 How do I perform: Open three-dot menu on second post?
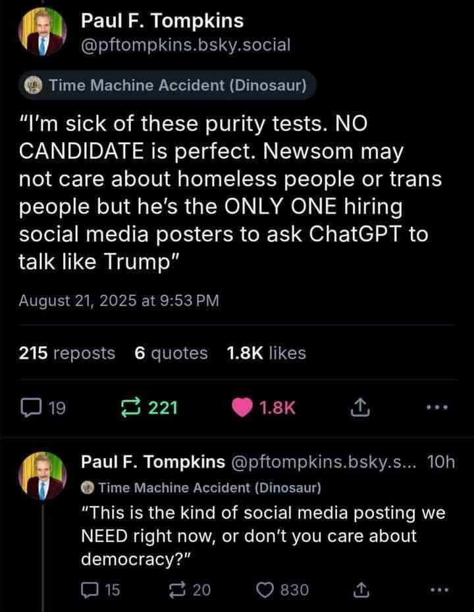pyautogui.click(x=437, y=590)
